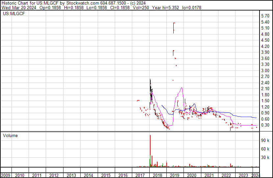Viewport: 273px width, 178px height.
Task: Click the Op=0.1858 open price value
Action: click(x=50, y=8)
